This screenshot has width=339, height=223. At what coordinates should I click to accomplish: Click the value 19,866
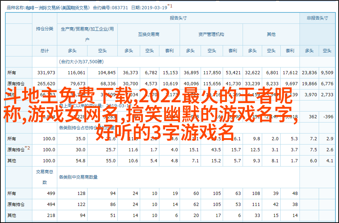tap(309, 83)
